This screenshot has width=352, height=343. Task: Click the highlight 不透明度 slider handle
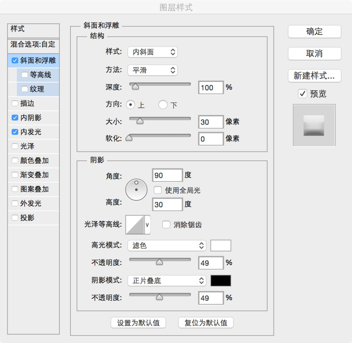pos(159,262)
